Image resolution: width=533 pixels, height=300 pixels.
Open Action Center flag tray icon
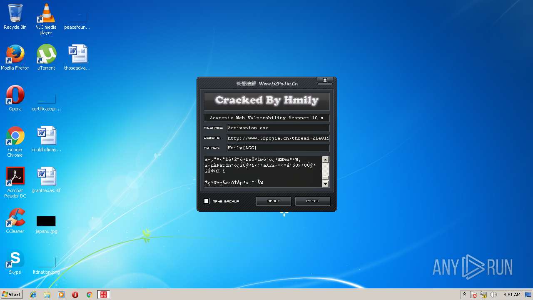[x=473, y=295]
